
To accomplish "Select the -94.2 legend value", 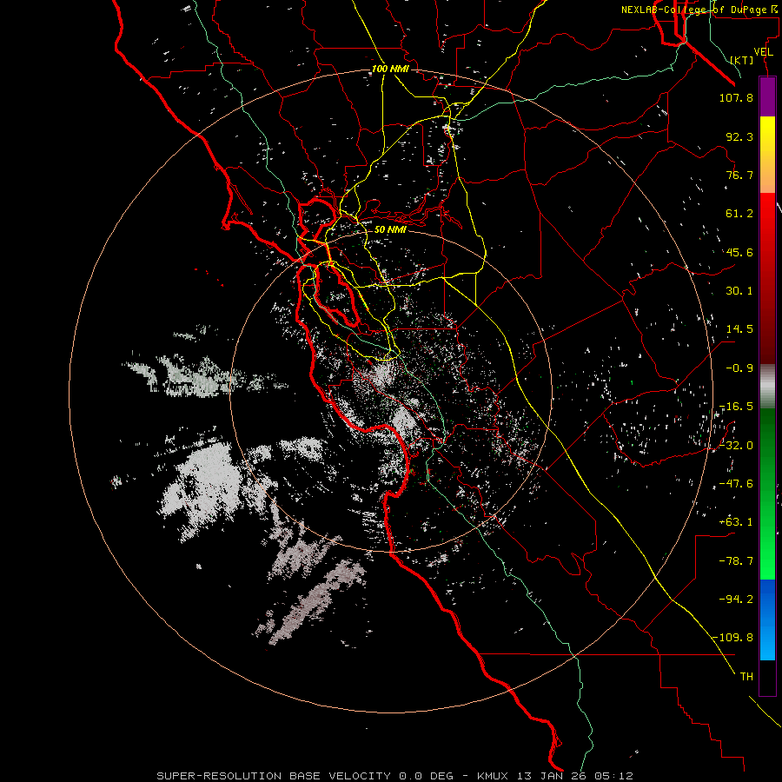I will click(x=736, y=599).
